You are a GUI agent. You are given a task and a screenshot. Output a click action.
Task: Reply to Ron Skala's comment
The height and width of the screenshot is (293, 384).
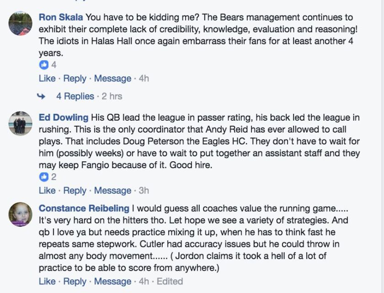(x=75, y=79)
